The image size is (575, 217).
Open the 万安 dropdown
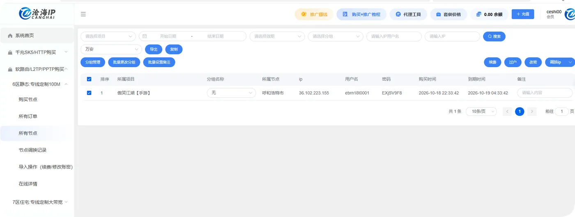(111, 49)
